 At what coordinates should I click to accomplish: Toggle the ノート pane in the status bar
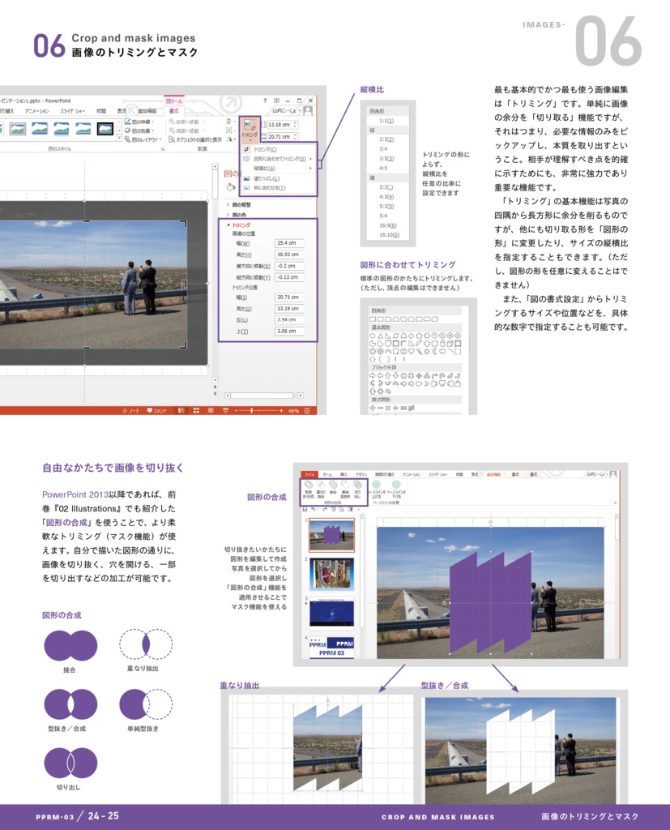131,410
